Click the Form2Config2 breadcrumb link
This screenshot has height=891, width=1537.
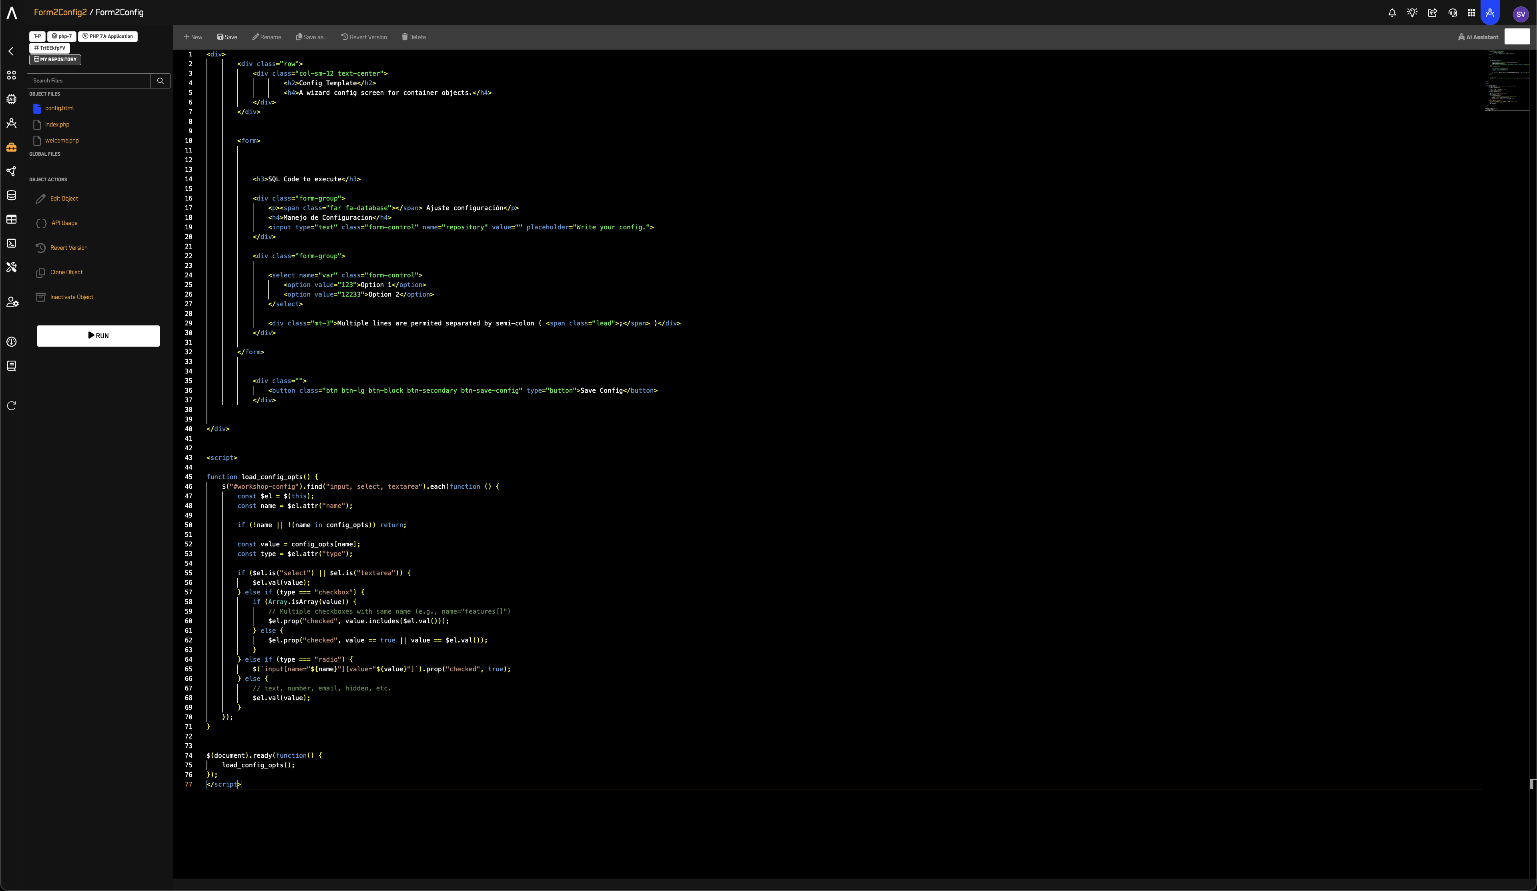click(x=60, y=12)
